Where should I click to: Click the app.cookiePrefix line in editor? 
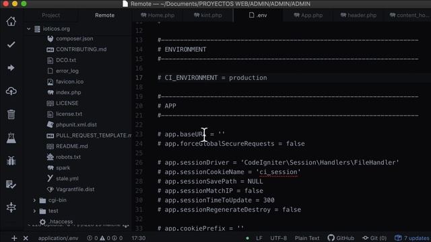(x=201, y=229)
